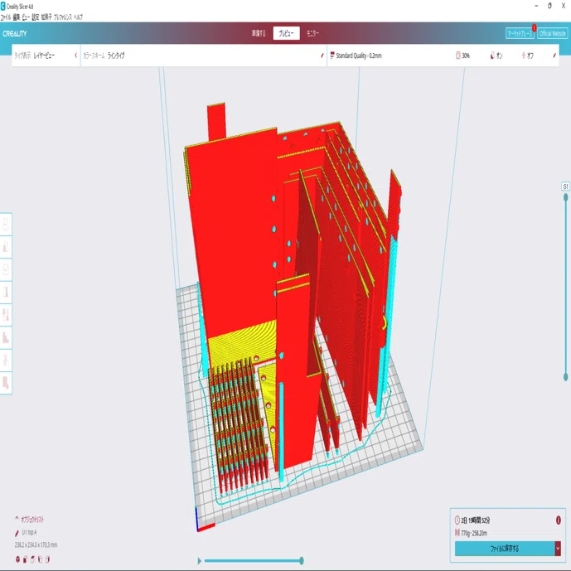
Task: Click the 30% infill value
Action: tap(466, 56)
